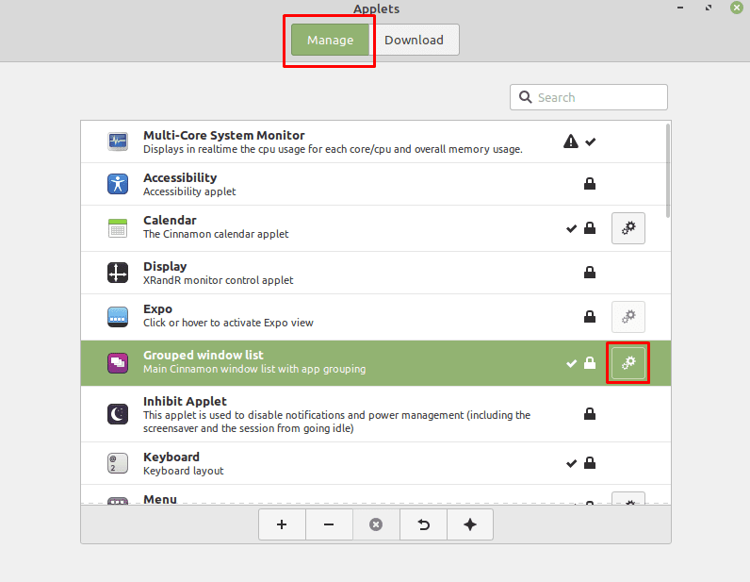Click 'Click or hover to activate Expo view'
Screen dimensions: 750x582
228,323
